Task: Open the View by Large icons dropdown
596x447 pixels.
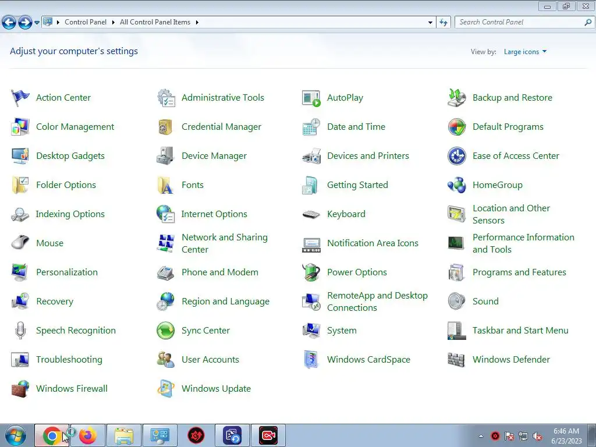Action: point(526,52)
